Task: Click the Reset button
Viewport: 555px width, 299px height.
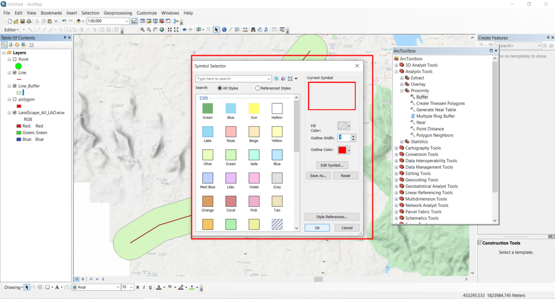Action: click(345, 176)
